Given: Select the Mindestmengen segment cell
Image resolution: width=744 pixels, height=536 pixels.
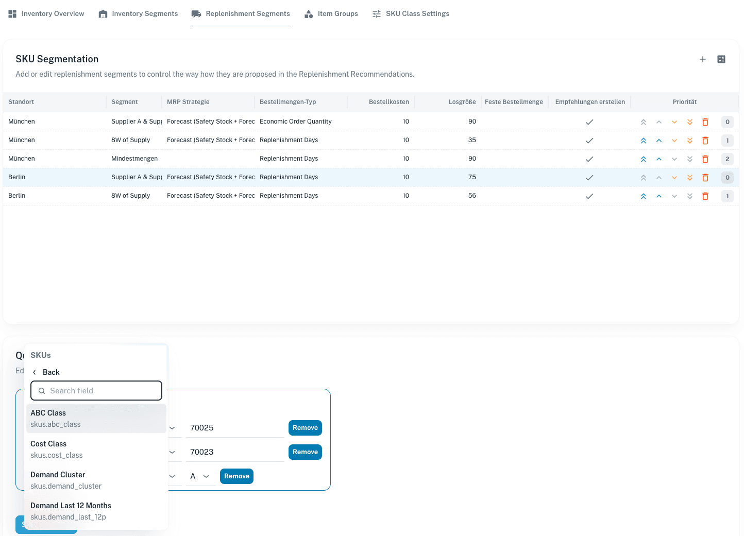Looking at the screenshot, I should coord(134,159).
